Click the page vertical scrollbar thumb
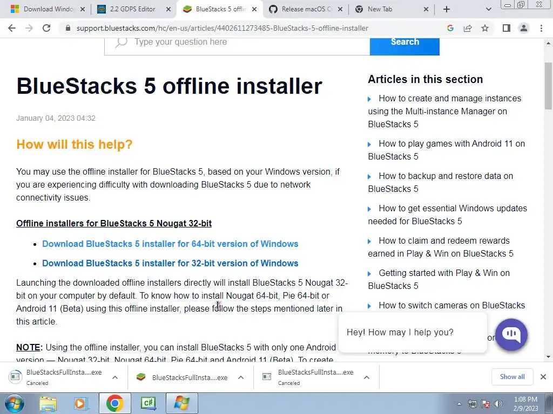The height and width of the screenshot is (414, 553). pyautogui.click(x=548, y=86)
